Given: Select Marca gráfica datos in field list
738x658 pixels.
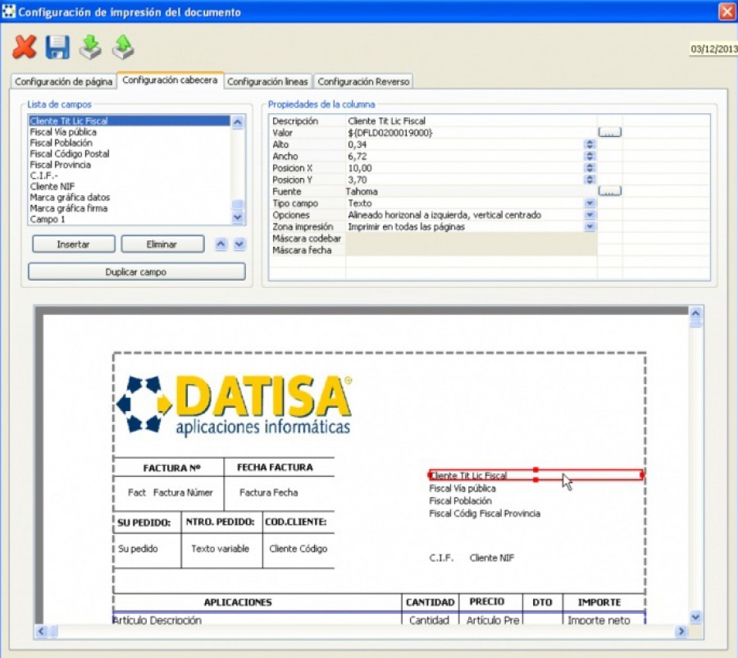Looking at the screenshot, I should (x=129, y=198).
